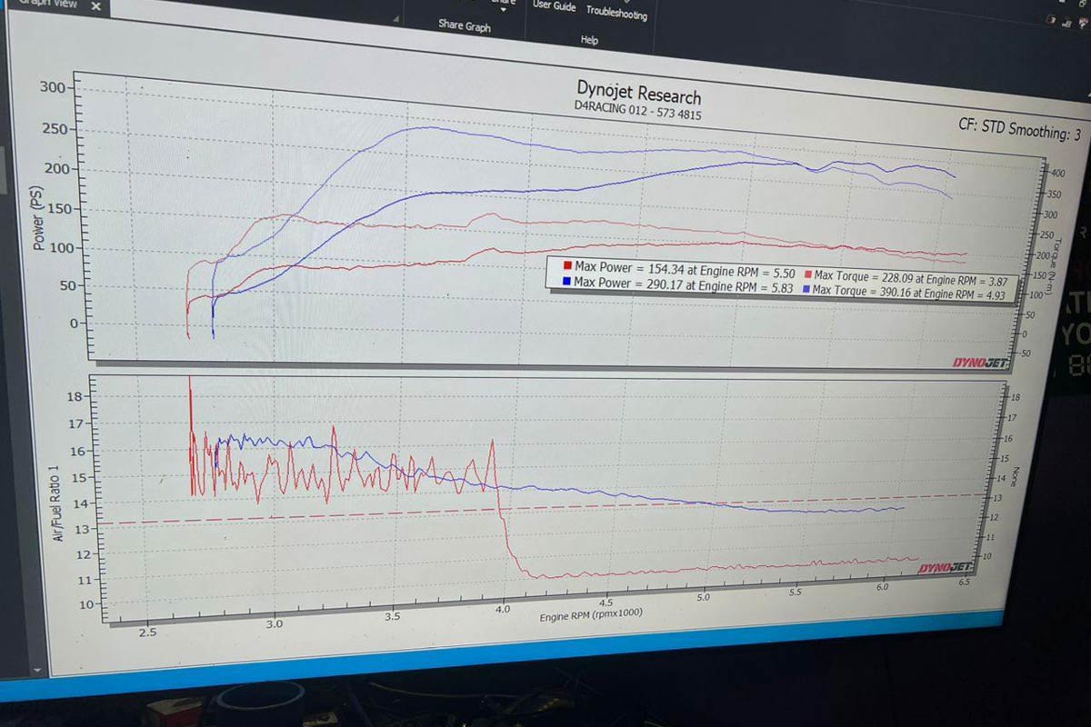This screenshot has height=727, width=1091.
Task: Expand ribbon group launcher left of Share Graph
Action: click(x=395, y=16)
